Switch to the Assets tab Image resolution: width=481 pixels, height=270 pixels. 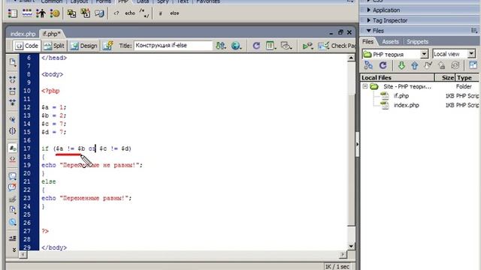(x=390, y=42)
